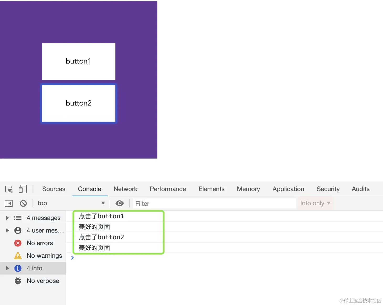Switch to the Network tab
This screenshot has width=383, height=305.
coord(125,189)
